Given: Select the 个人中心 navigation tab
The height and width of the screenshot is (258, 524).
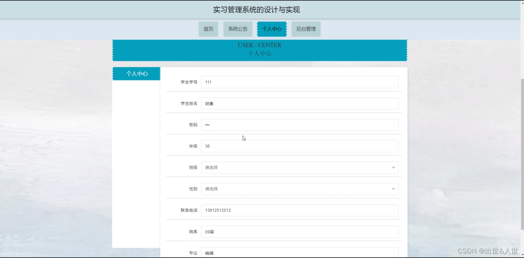Looking at the screenshot, I should coord(272,29).
